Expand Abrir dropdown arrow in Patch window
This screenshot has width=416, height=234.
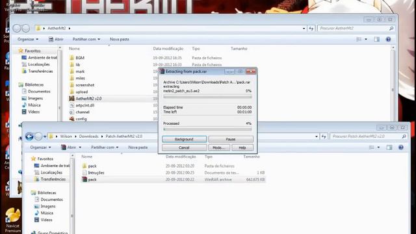pyautogui.click(x=80, y=148)
